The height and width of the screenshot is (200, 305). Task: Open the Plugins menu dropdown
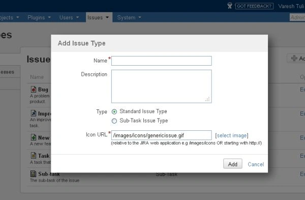click(x=39, y=17)
